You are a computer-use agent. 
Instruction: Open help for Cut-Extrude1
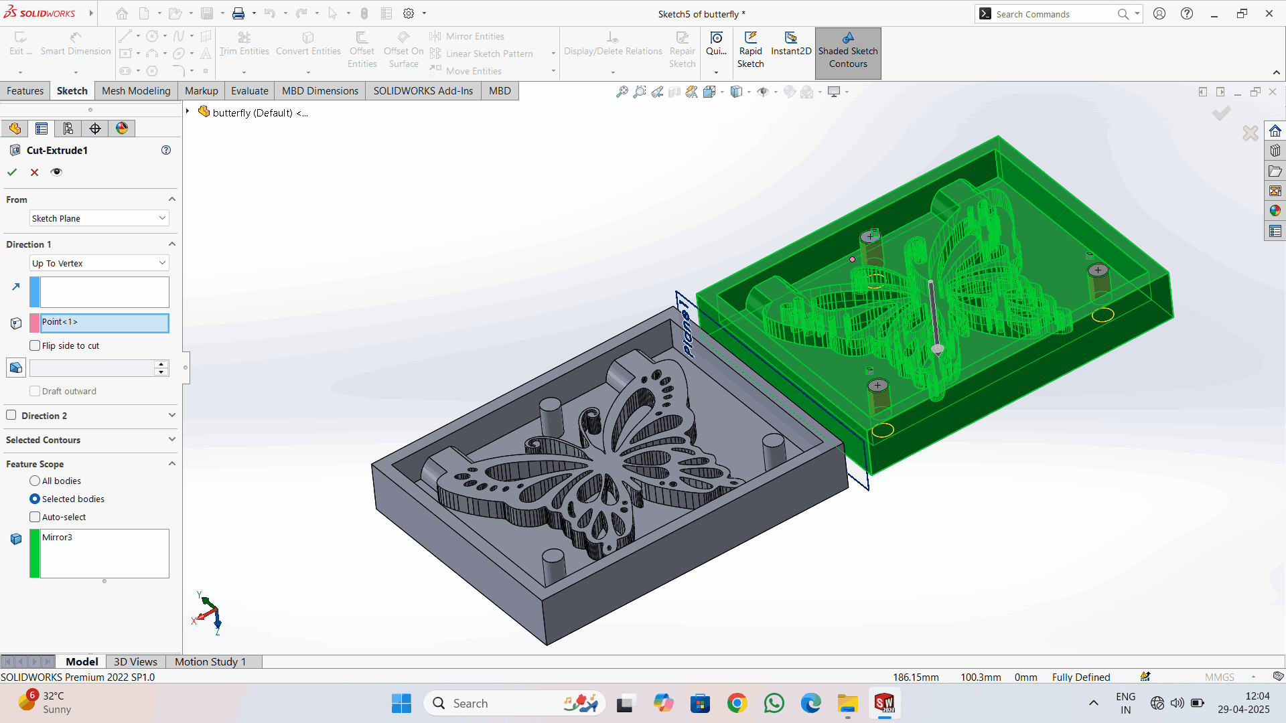point(166,150)
